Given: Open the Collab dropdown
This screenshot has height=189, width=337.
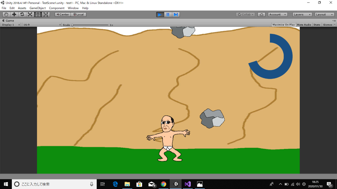Looking at the screenshot, I should [x=245, y=15].
